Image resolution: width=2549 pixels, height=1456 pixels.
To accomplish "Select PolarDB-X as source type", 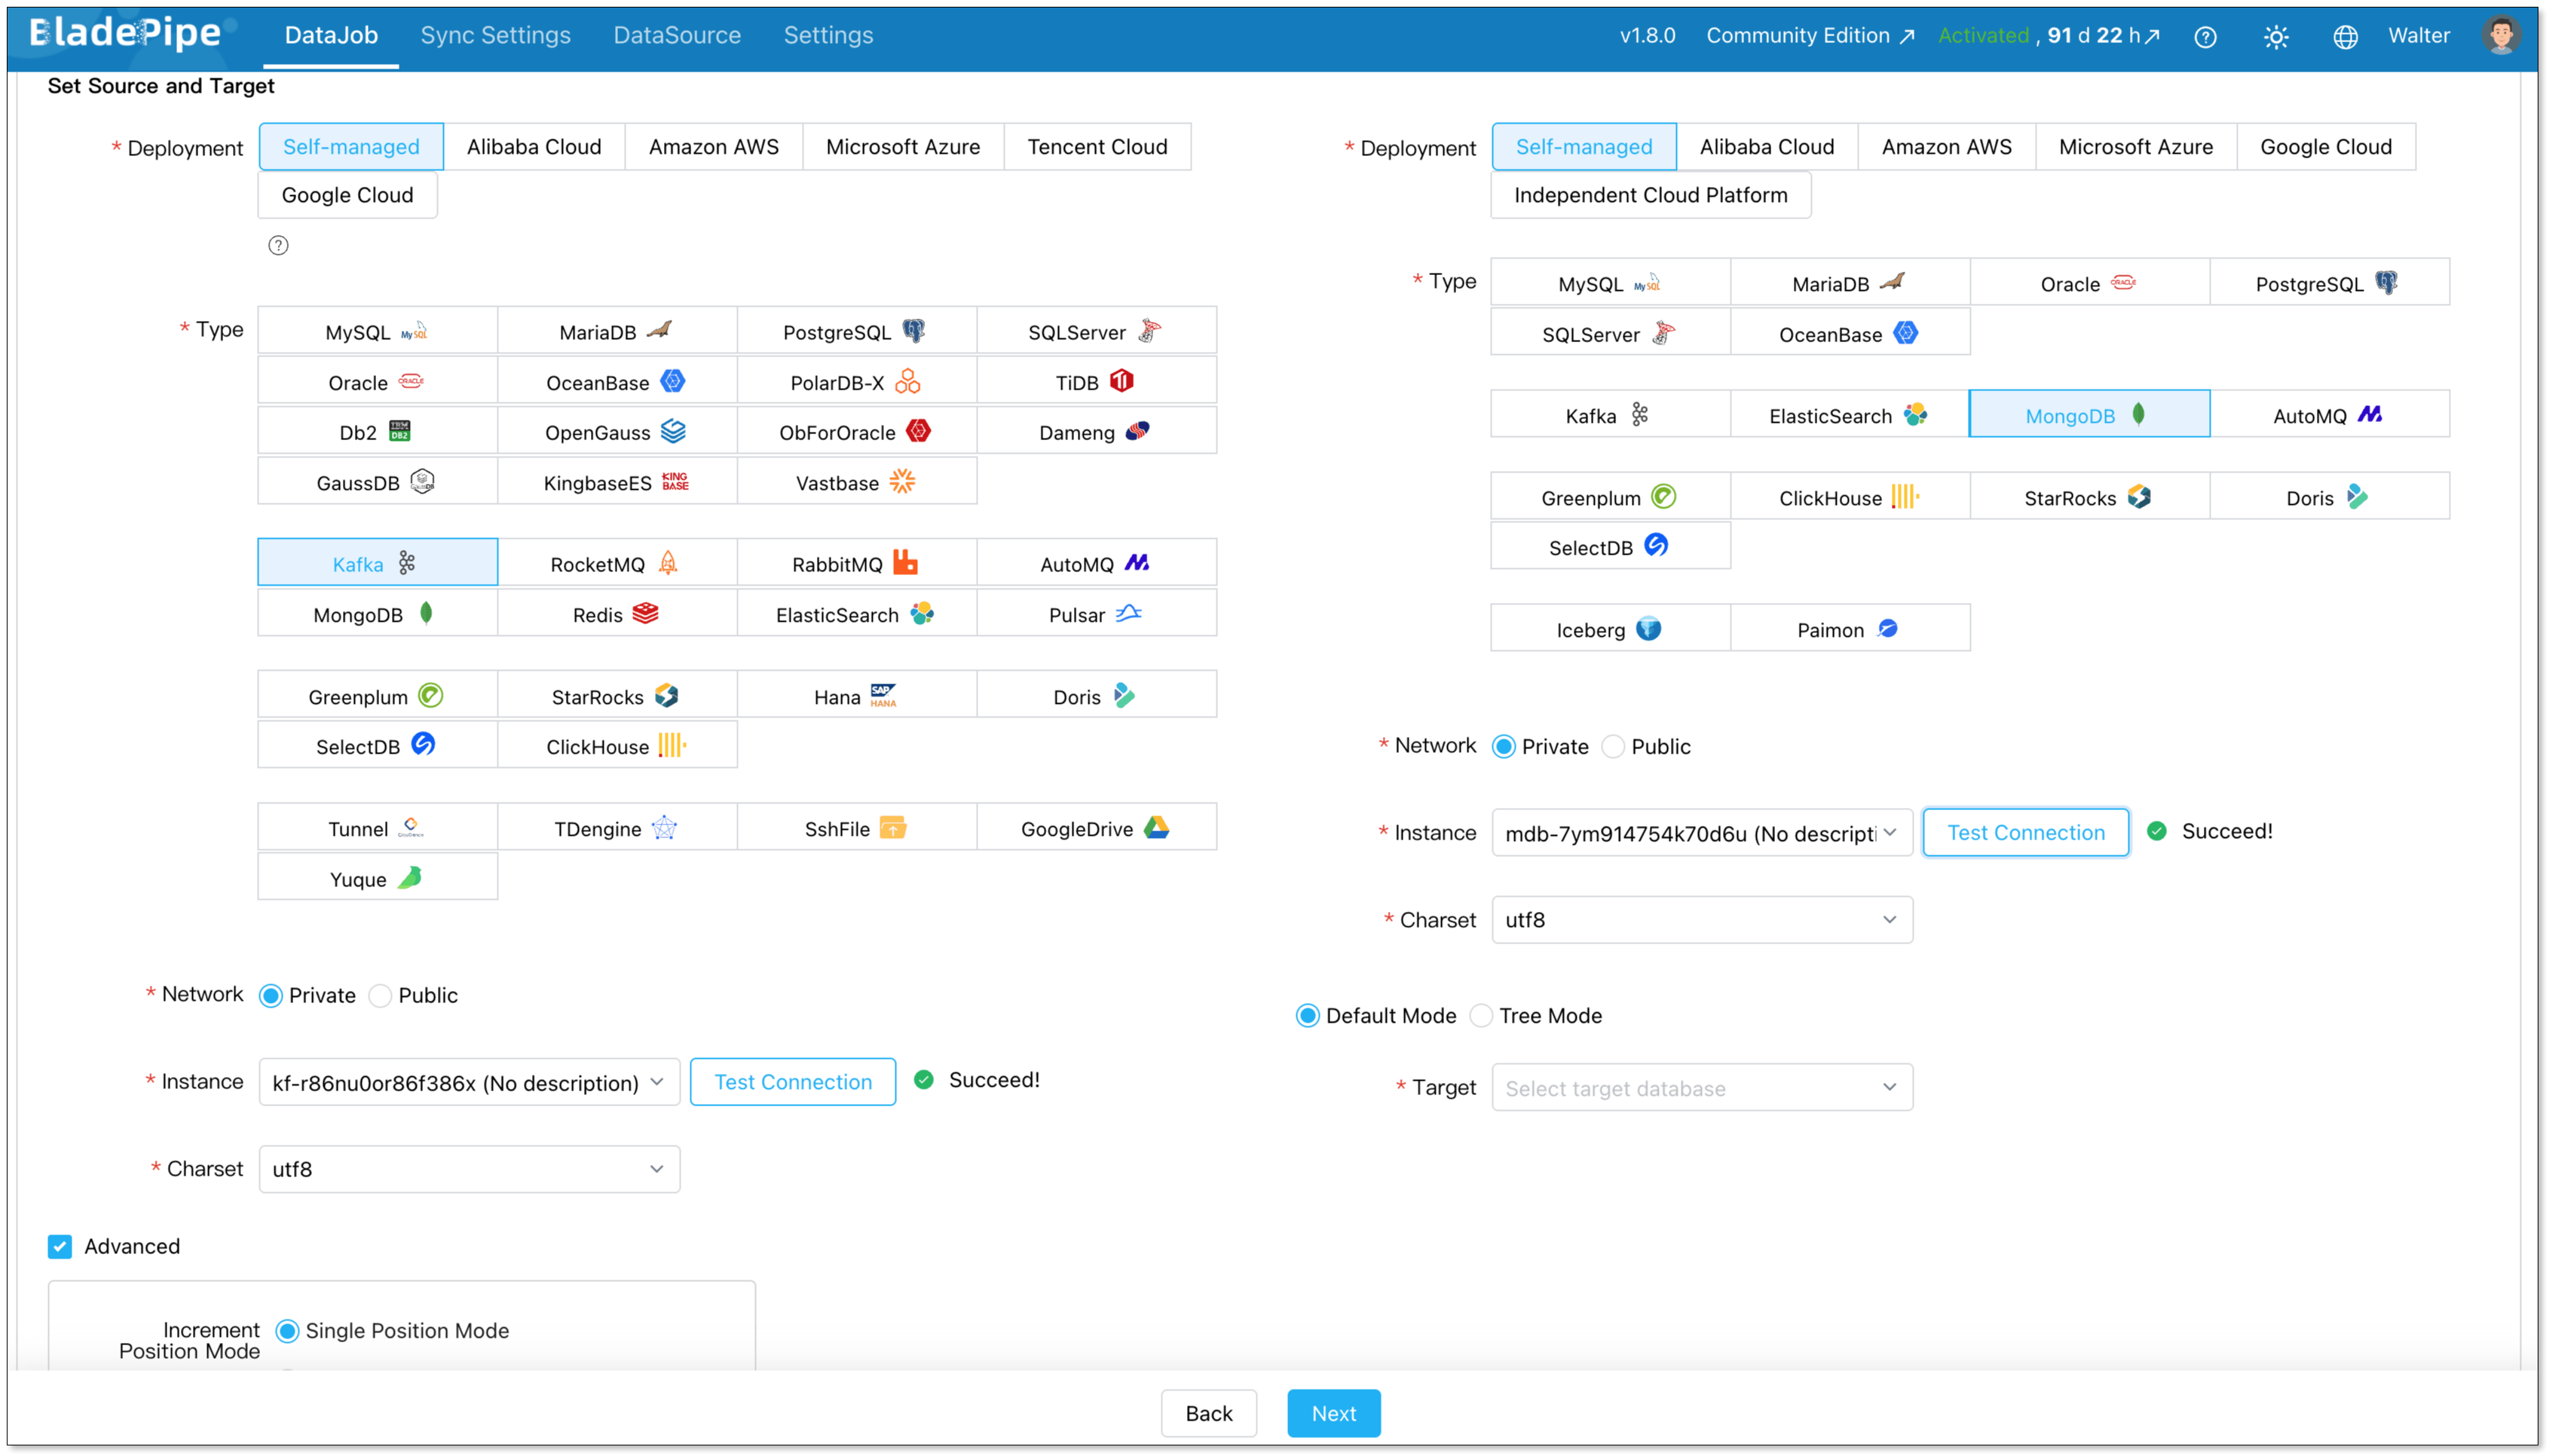I will pos(856,382).
